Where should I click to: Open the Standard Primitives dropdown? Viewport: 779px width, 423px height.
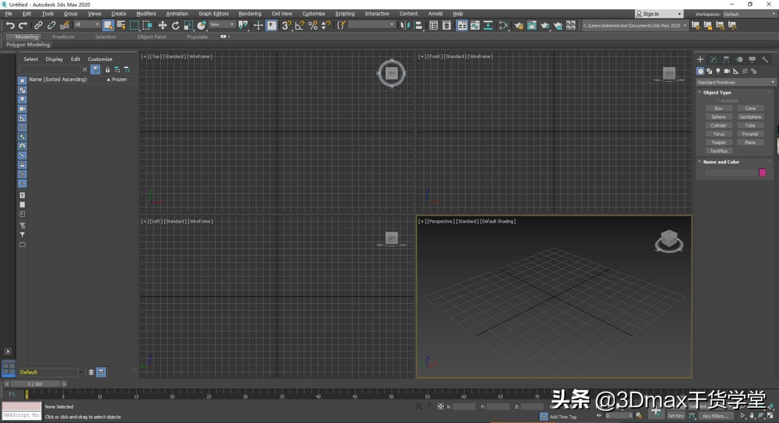735,82
